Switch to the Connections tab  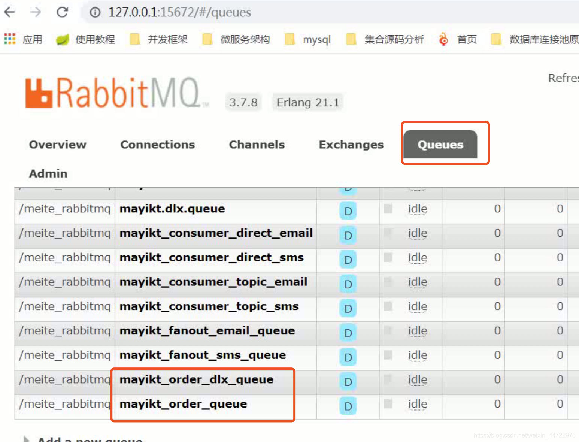tap(158, 145)
